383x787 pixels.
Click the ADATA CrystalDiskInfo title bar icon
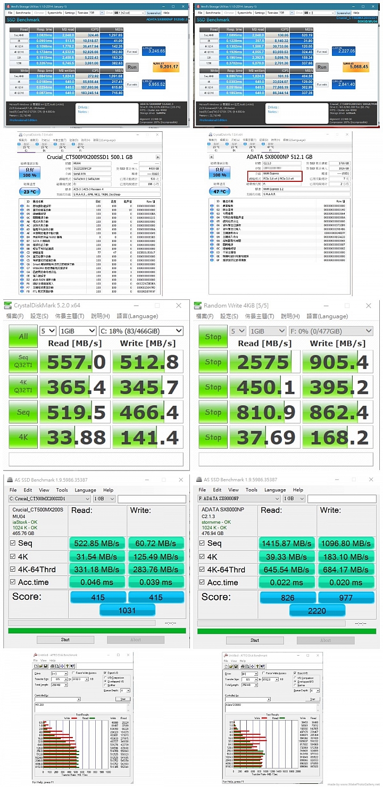pyautogui.click(x=211, y=135)
